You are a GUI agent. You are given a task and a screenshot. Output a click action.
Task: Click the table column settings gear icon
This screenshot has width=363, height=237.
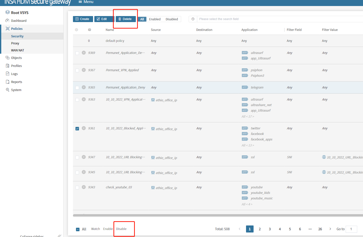point(76,30)
